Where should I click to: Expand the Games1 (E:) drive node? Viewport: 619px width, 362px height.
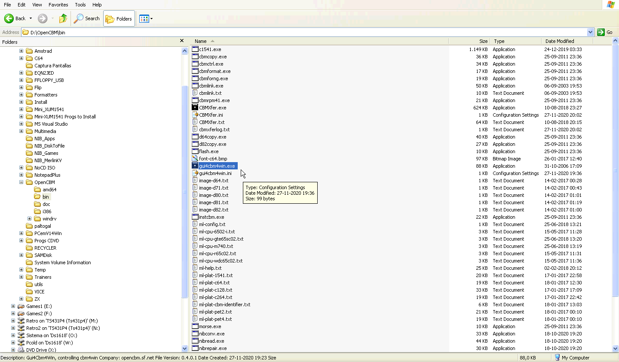(13, 306)
